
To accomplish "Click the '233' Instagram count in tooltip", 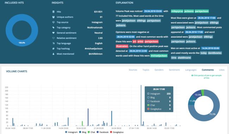I will point(168,94).
